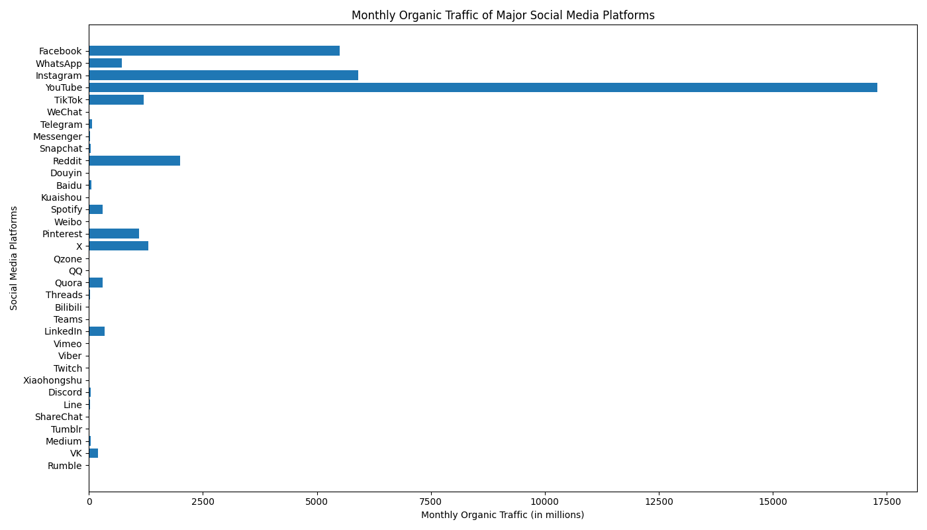Click the 'Xiaohongshu' axis label
The image size is (927, 530).
[x=53, y=380]
